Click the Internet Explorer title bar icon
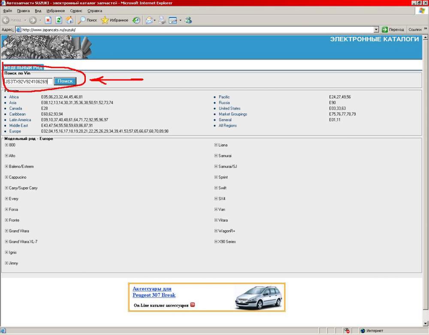The width and height of the screenshot is (429, 335). (x=3, y=3)
